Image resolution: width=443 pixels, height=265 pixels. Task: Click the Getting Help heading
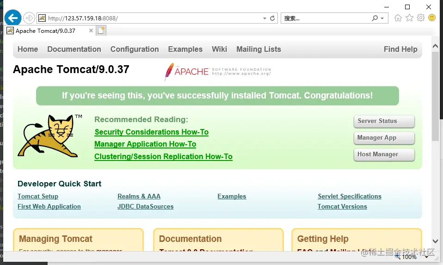click(323, 239)
